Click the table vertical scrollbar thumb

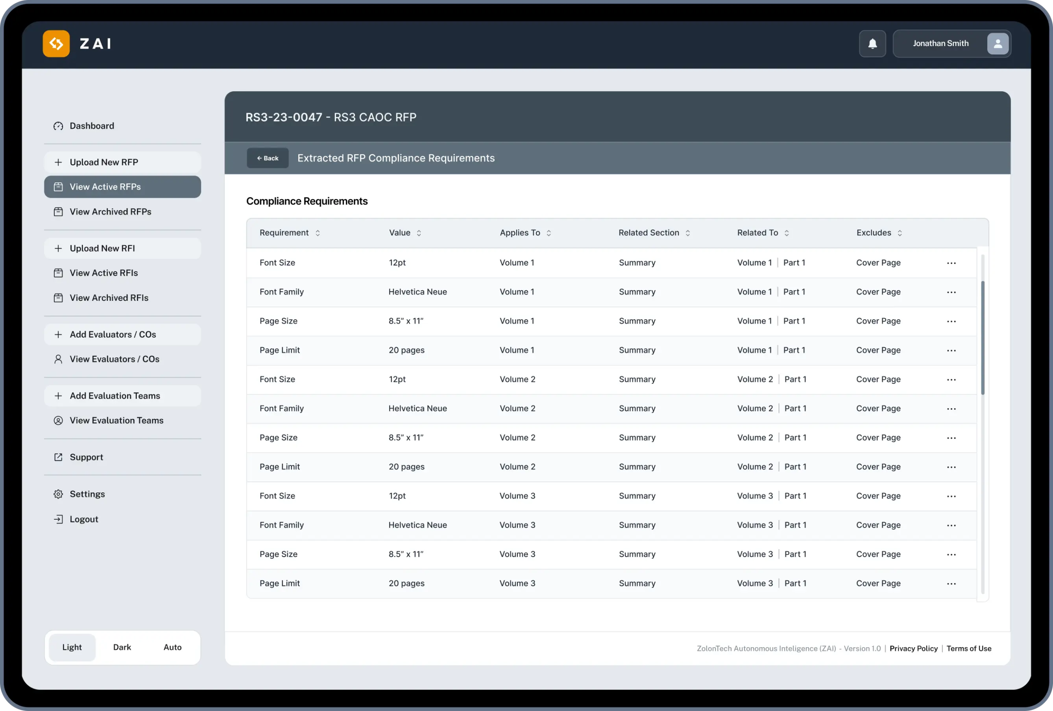point(982,337)
